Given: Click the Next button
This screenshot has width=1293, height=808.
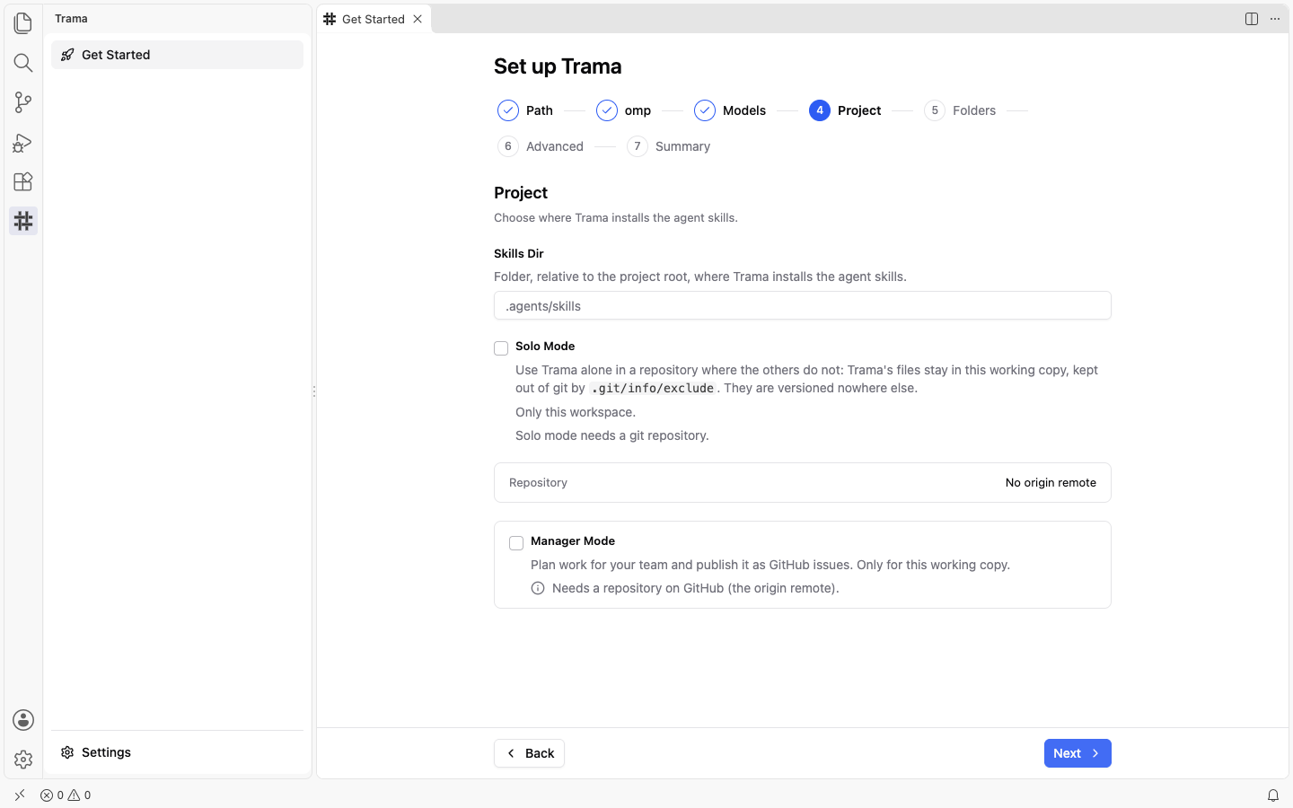Looking at the screenshot, I should (1077, 753).
